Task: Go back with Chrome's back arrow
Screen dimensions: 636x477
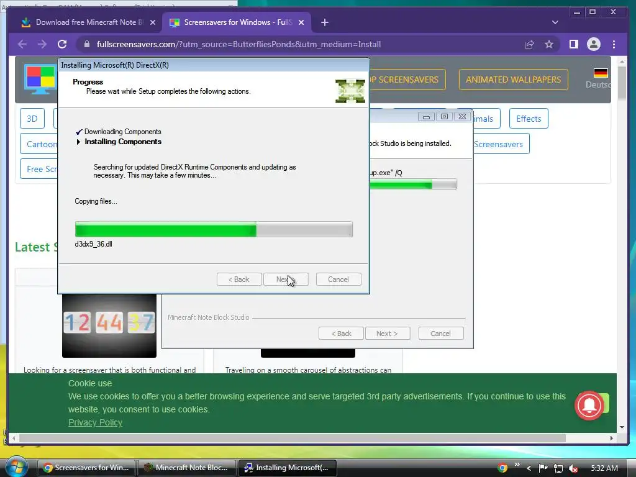Action: (22, 44)
